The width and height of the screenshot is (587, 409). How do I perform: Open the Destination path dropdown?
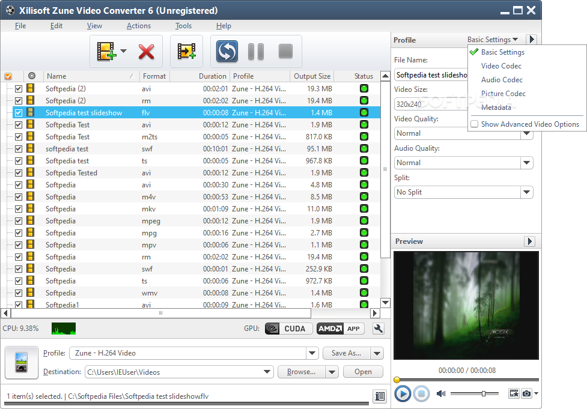(267, 372)
